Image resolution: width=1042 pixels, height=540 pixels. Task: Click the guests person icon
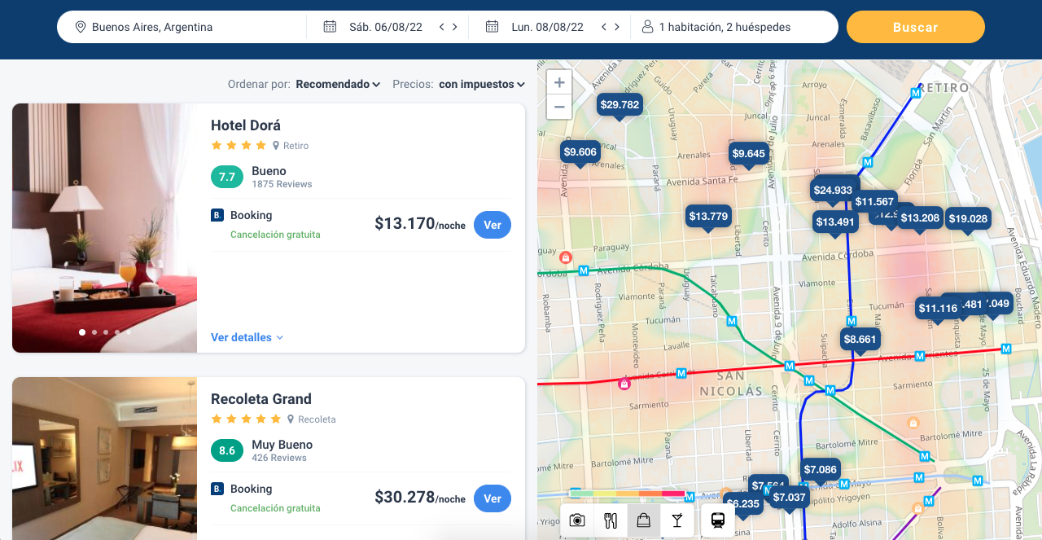(648, 27)
